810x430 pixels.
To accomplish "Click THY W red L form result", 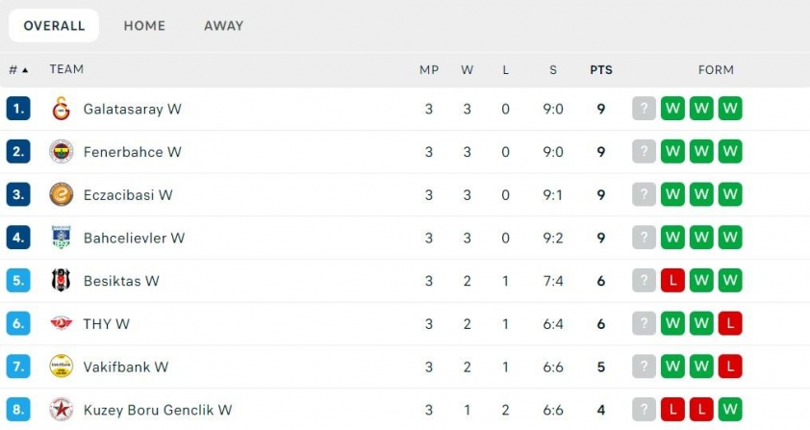I will pyautogui.click(x=730, y=323).
